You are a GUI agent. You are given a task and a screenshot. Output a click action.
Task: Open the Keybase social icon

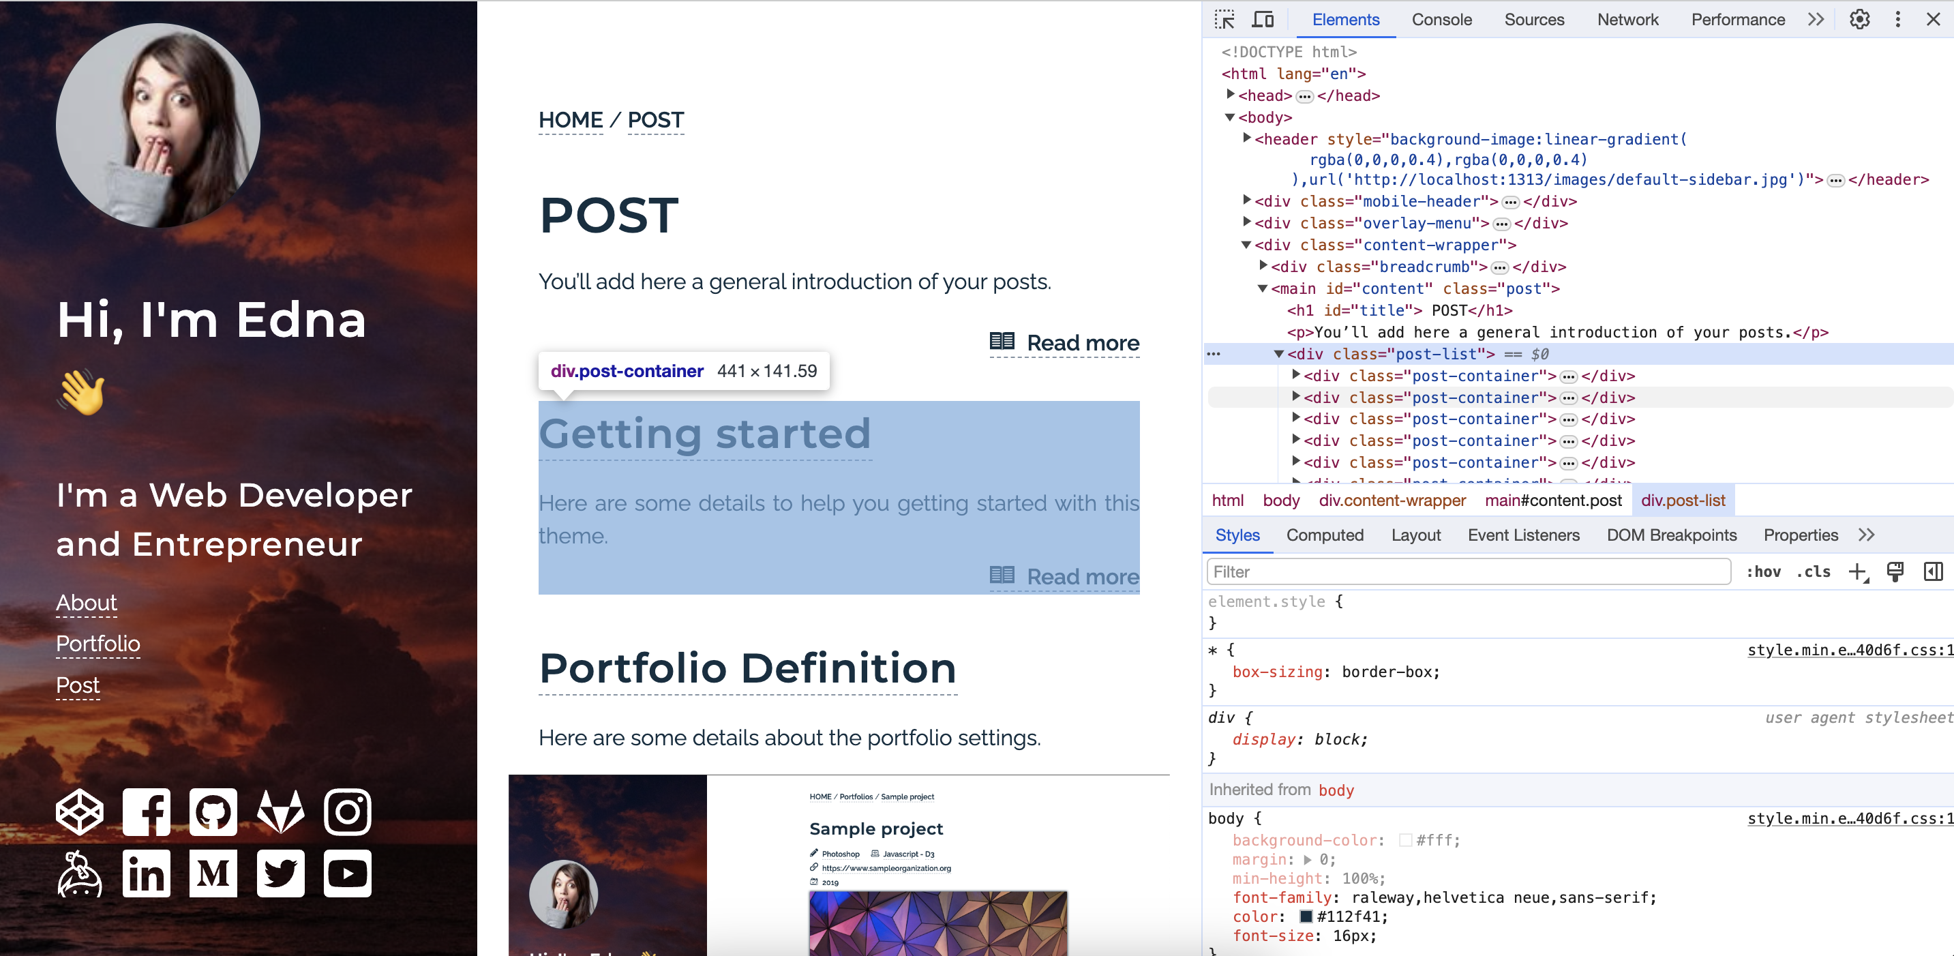[80, 873]
